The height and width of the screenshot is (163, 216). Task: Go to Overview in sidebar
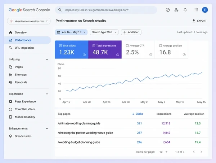point(28,32)
